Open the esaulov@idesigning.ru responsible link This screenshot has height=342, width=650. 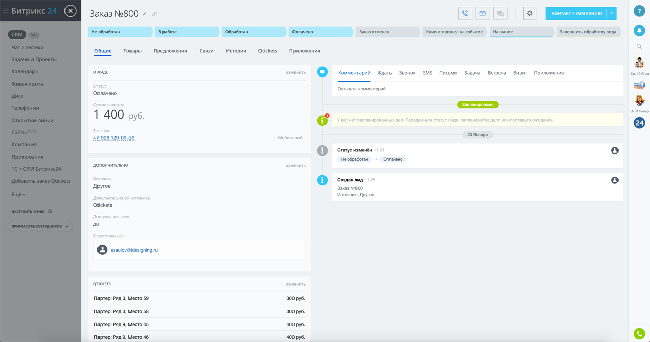coord(134,250)
